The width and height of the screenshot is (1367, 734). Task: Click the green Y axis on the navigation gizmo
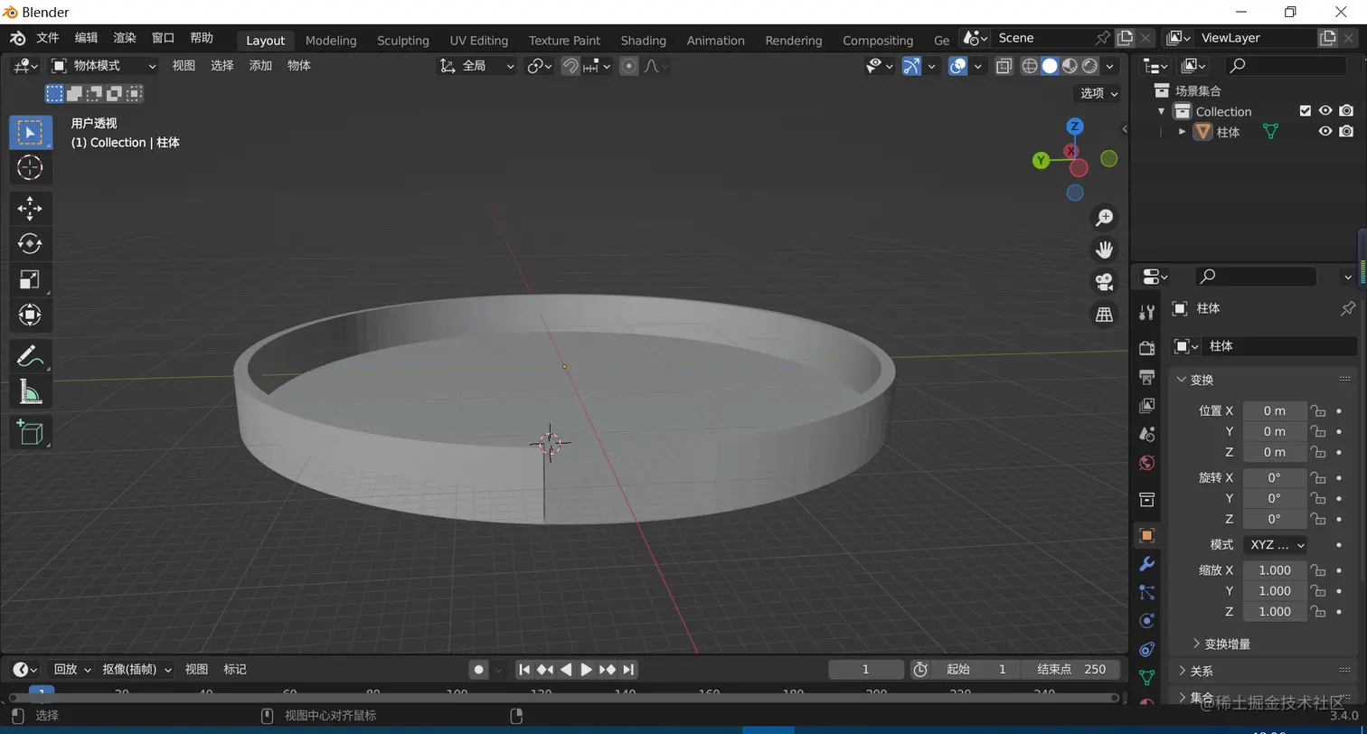[x=1041, y=161]
